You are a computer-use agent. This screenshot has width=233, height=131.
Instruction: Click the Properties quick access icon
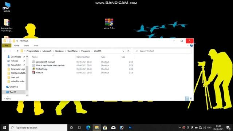10,41
